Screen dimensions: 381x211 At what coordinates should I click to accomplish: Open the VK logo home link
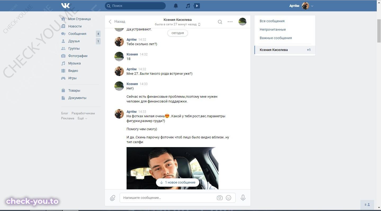(65, 6)
